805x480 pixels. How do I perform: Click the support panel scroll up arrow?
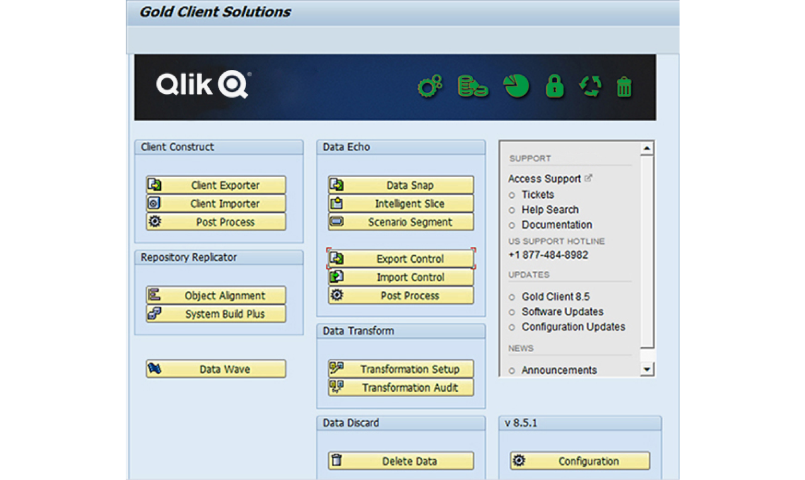point(647,149)
